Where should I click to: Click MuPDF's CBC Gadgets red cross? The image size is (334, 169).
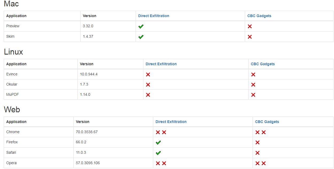(253, 95)
